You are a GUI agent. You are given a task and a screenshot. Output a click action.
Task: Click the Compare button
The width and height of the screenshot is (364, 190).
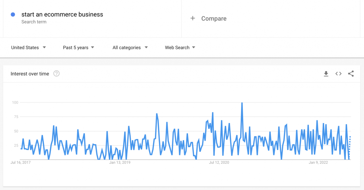[213, 18]
